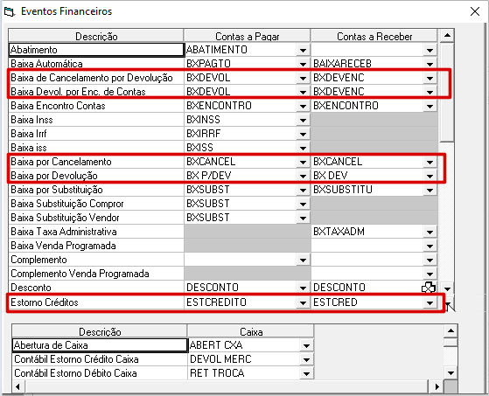489x396 pixels.
Task: Expand Contas a Receber BXENCONTRO dropdown
Action: tap(430, 107)
